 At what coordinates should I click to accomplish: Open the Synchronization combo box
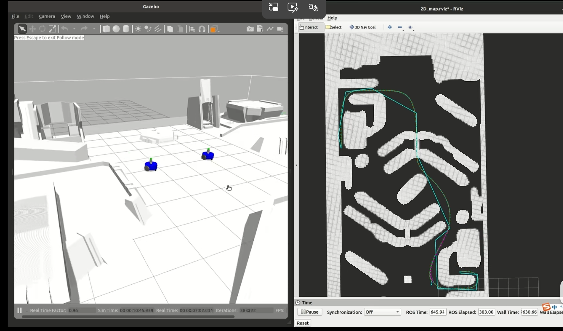383,312
